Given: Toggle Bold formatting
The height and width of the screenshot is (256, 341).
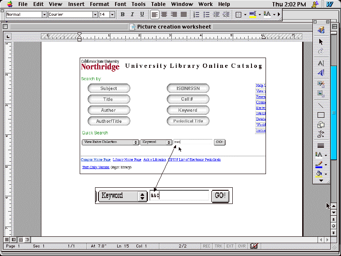Looking at the screenshot, I should coord(122,15).
